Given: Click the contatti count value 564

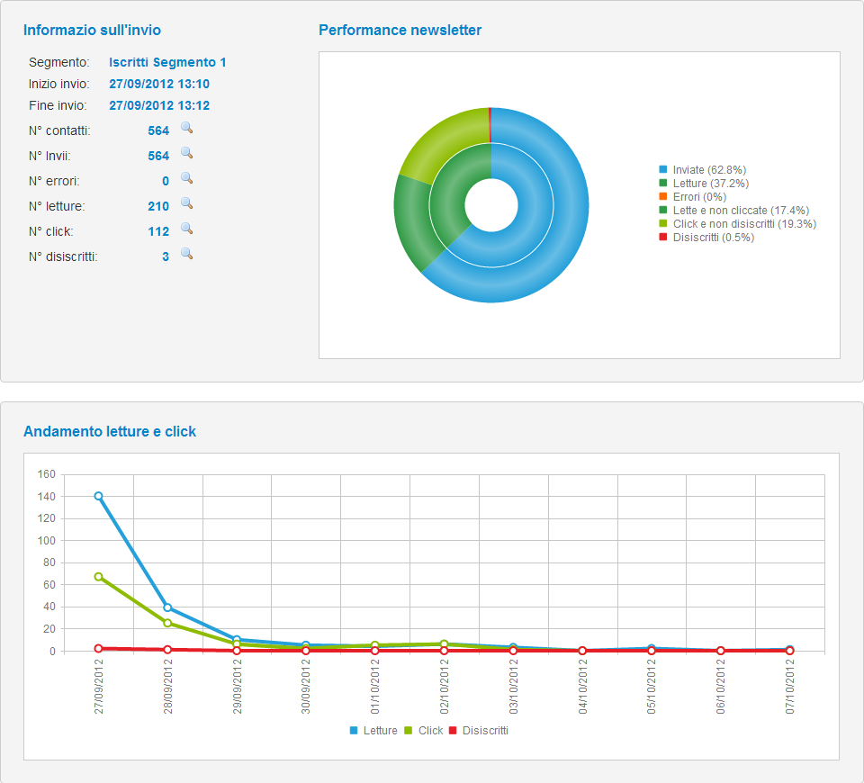Looking at the screenshot, I should click(x=158, y=130).
